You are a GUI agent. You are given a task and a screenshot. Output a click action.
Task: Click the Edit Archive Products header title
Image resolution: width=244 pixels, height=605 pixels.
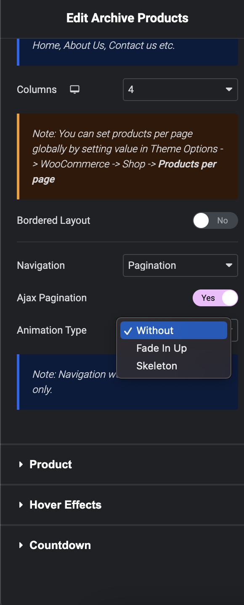(x=127, y=18)
